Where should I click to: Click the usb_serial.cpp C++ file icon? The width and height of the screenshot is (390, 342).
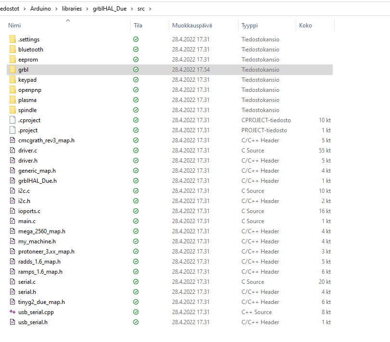13,312
